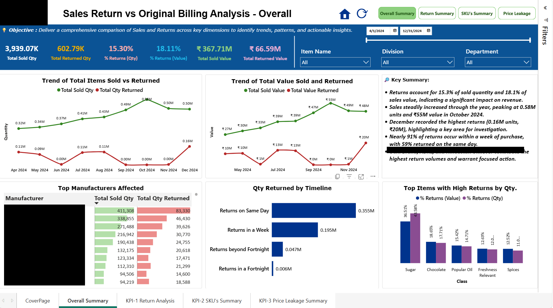
Task: Open the KPI-1 Return Analysis tab
Action: pyautogui.click(x=150, y=300)
